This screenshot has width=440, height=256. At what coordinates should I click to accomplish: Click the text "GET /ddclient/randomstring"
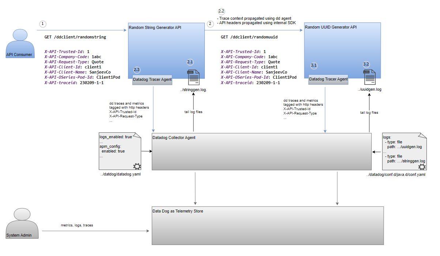tap(75, 37)
